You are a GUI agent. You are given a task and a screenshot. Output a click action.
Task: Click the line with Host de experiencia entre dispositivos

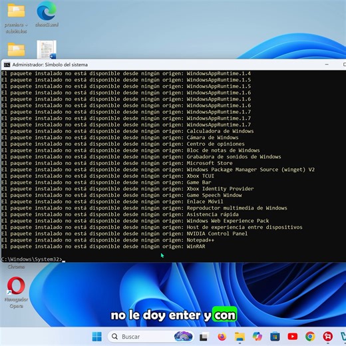point(152,228)
